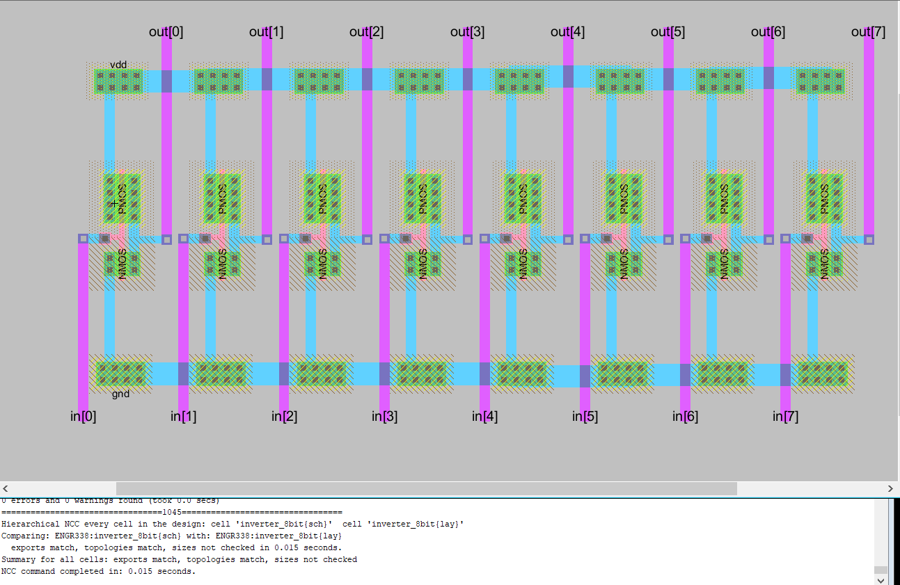900x585 pixels.
Task: Click the horizontal scrollbar thumb
Action: pyautogui.click(x=425, y=489)
